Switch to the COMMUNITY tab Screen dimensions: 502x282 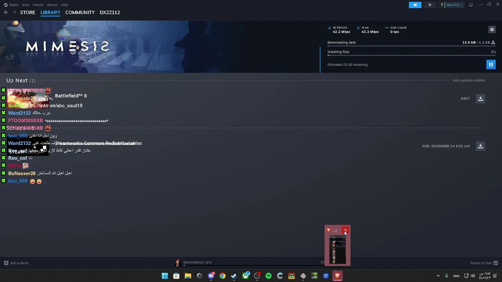point(80,12)
